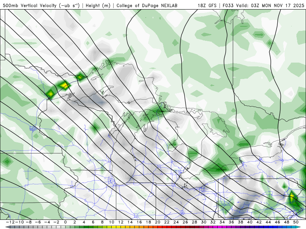Click the '38' color scale label
306x229 pixels.
pos(241,222)
